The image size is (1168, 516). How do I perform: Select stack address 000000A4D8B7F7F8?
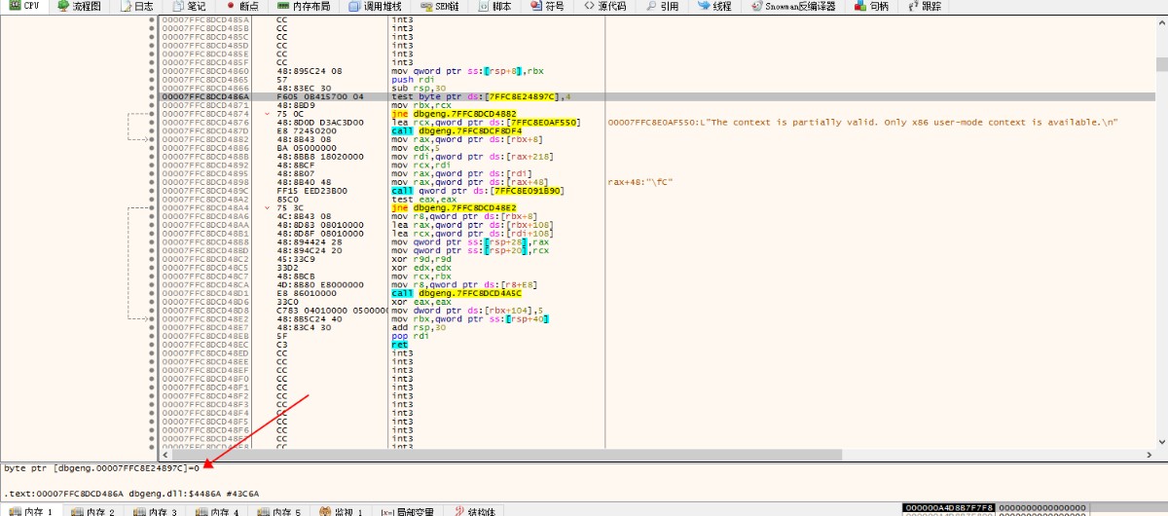[x=949, y=508]
